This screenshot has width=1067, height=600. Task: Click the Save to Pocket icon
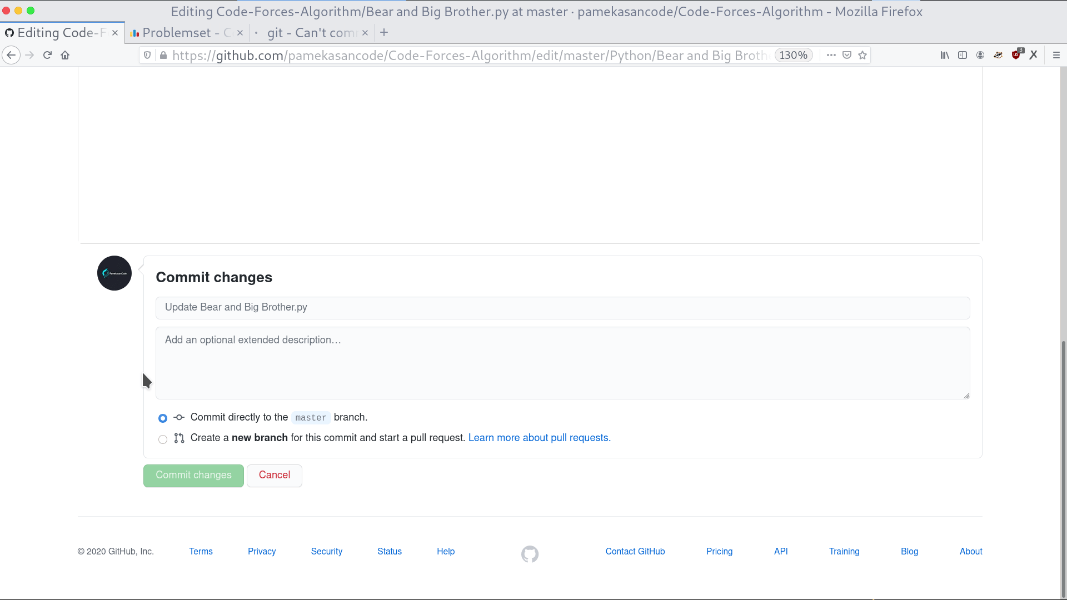pyautogui.click(x=847, y=55)
